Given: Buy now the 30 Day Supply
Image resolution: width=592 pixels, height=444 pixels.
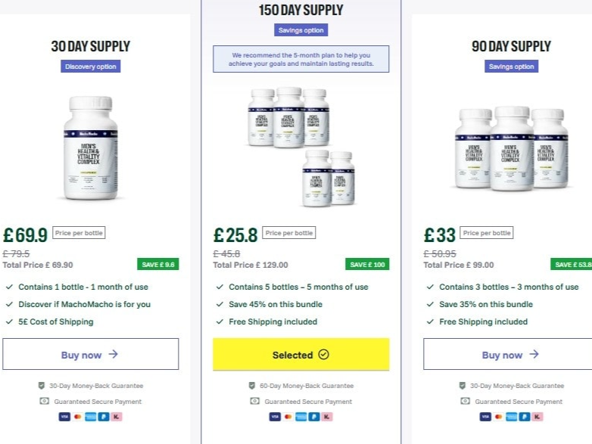Looking at the screenshot, I should [90, 354].
